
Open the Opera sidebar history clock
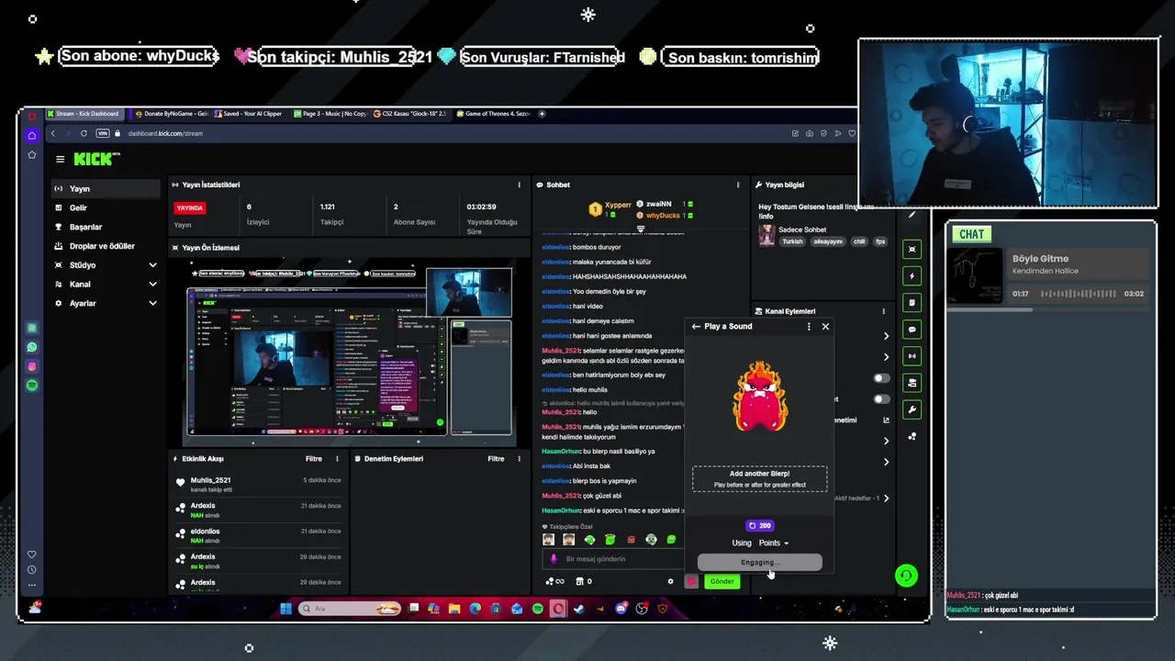[x=32, y=569]
